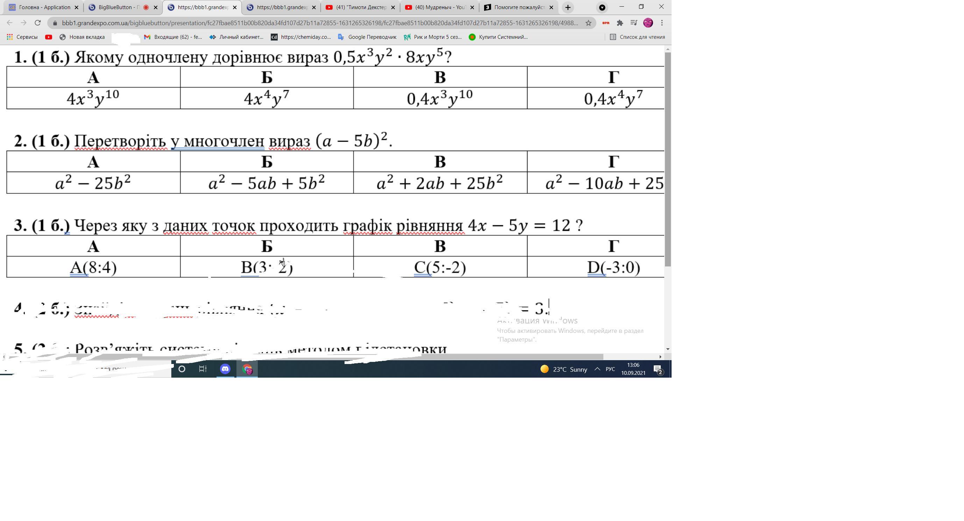Click the vertical page scrollbar thumb
The image size is (964, 521).
pyautogui.click(x=668, y=159)
